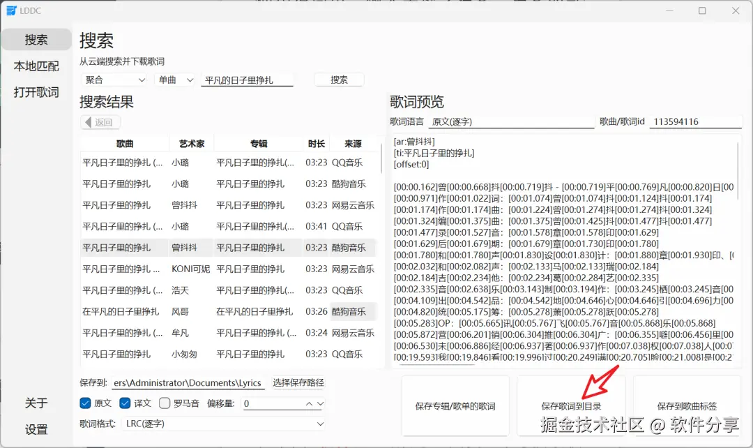Minimize the LDDC window
753x448 pixels.
pyautogui.click(x=669, y=10)
